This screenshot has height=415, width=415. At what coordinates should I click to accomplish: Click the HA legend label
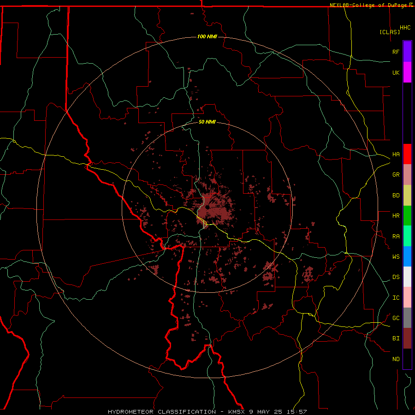click(x=396, y=154)
